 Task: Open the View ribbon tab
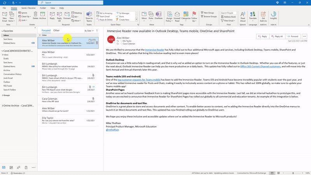(52, 8)
